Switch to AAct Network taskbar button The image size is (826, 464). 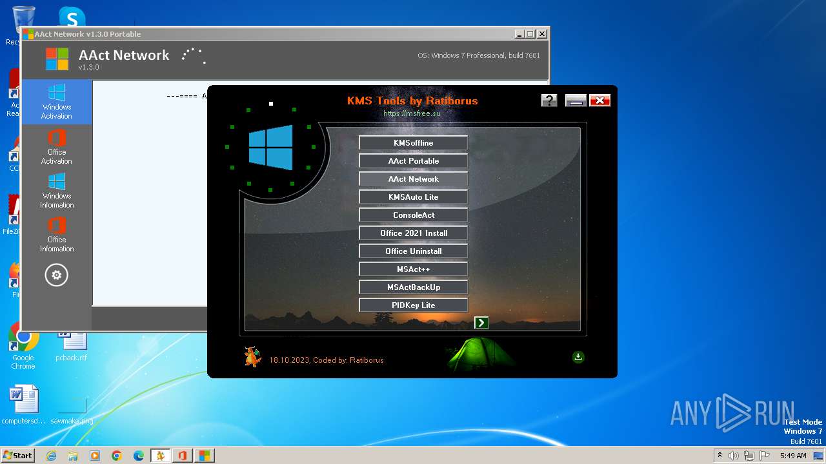(x=205, y=456)
